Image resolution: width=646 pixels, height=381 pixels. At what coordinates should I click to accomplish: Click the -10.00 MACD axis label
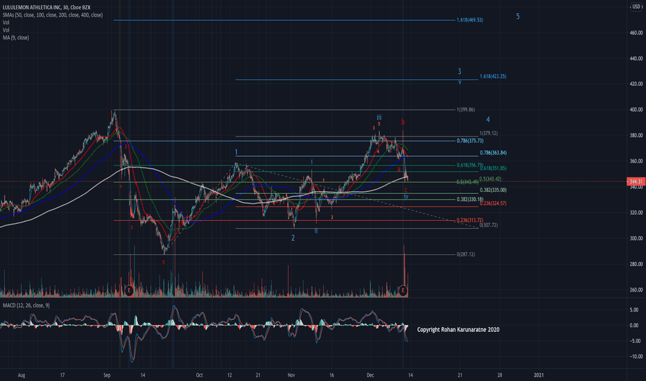[x=635, y=357]
